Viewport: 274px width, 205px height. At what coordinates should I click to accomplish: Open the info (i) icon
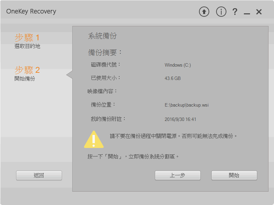(221, 12)
